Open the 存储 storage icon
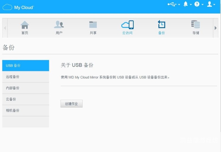The height and width of the screenshot is (152, 221). point(196,24)
